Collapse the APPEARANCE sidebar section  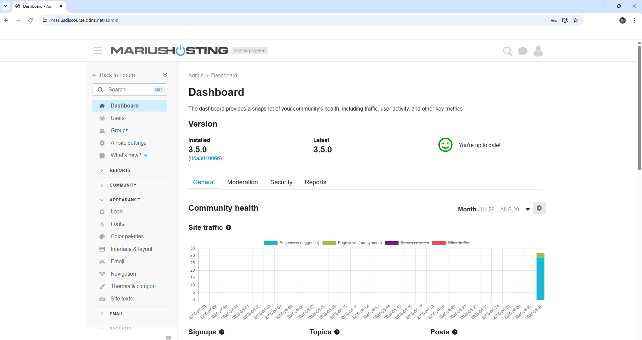130,200
